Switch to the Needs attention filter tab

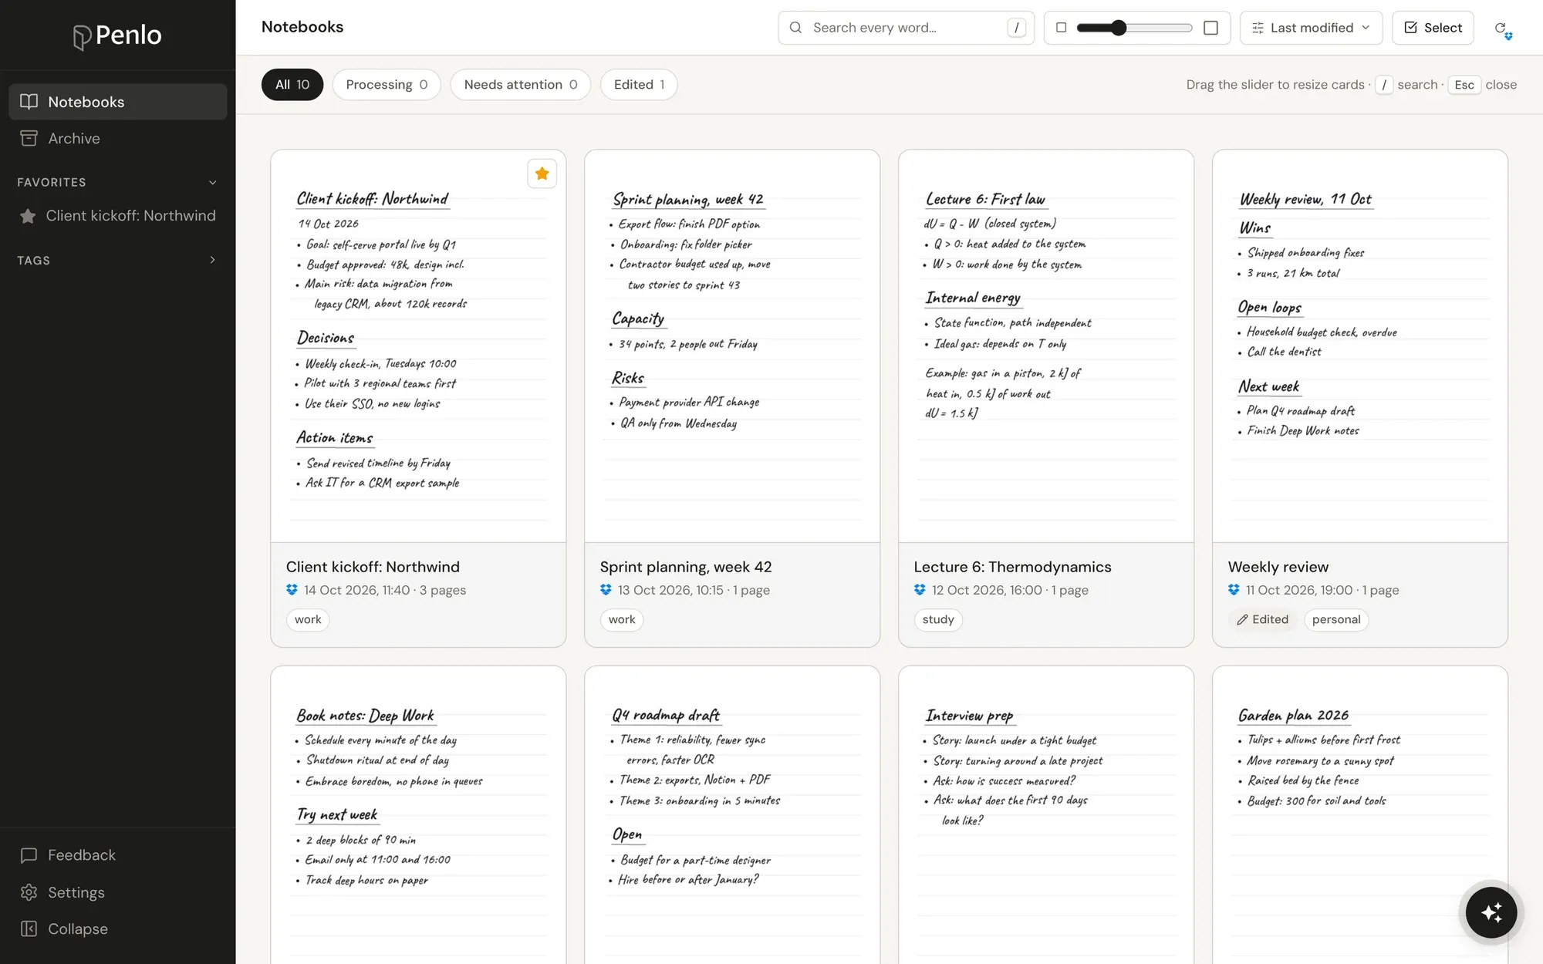[x=521, y=85]
